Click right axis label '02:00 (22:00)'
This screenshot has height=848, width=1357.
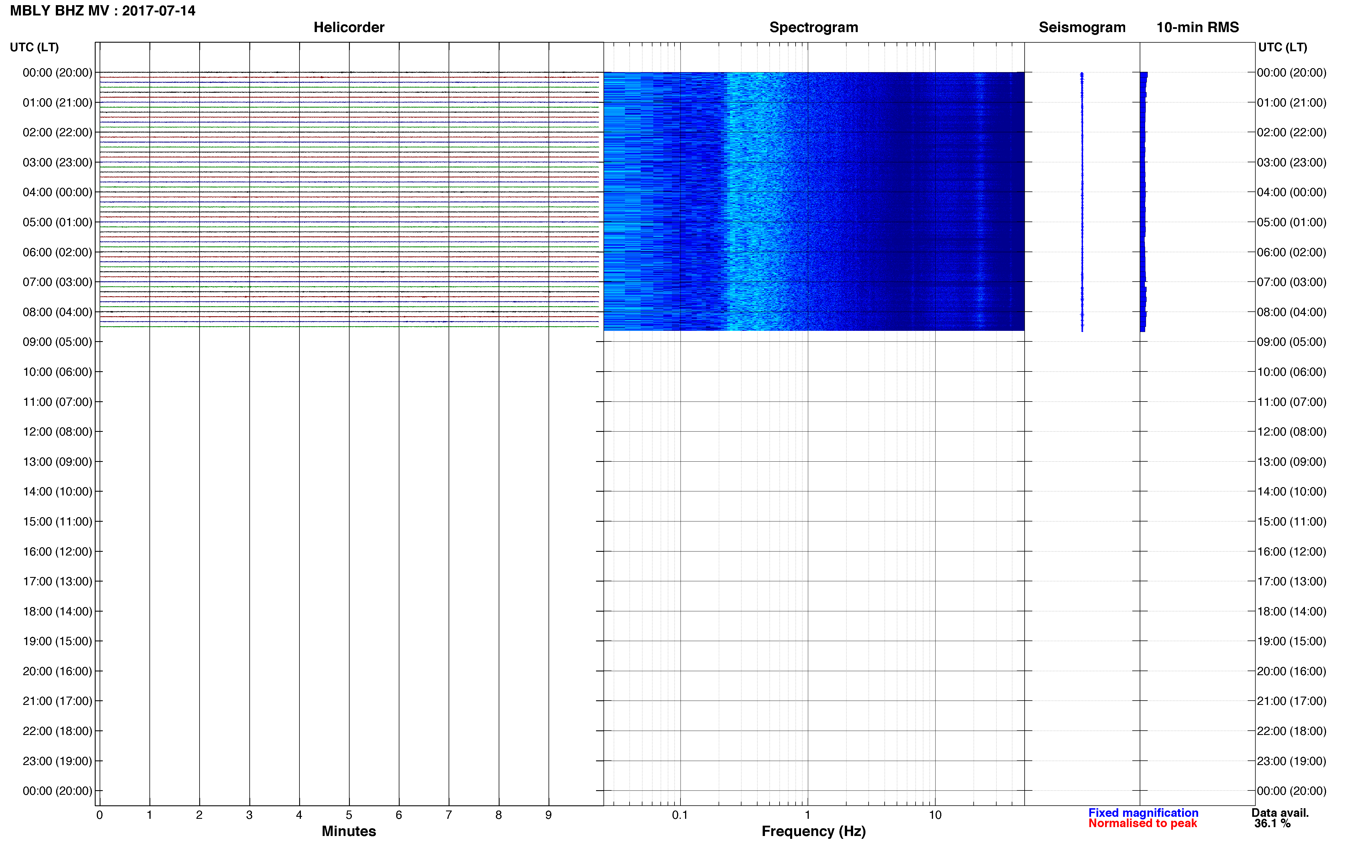[1291, 132]
